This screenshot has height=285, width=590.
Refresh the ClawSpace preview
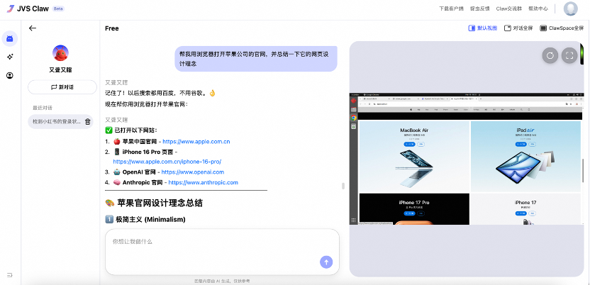click(x=550, y=55)
